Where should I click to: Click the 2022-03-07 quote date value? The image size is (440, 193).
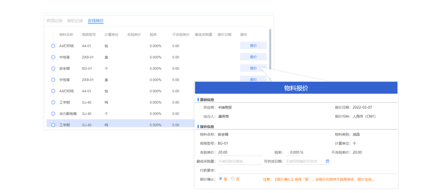point(362,107)
